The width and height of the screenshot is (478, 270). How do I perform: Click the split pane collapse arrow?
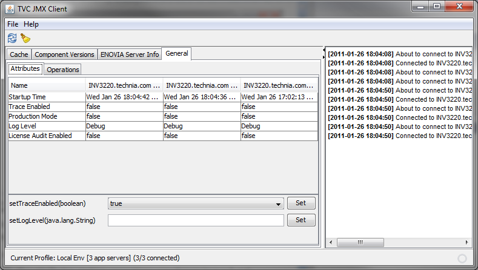click(322, 51)
